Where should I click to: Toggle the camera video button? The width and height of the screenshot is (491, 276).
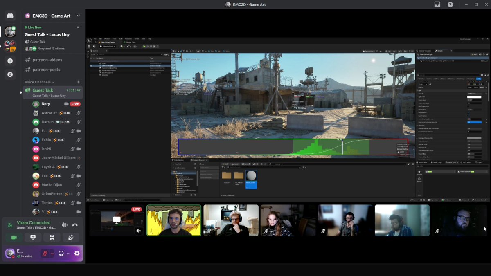click(14, 238)
